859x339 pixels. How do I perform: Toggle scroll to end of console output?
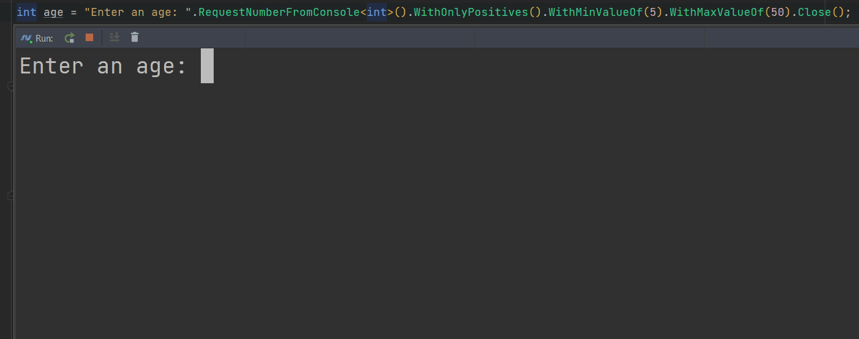click(x=114, y=37)
